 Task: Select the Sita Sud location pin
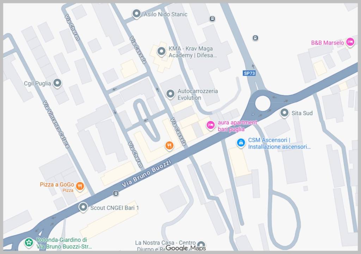coord(284,113)
